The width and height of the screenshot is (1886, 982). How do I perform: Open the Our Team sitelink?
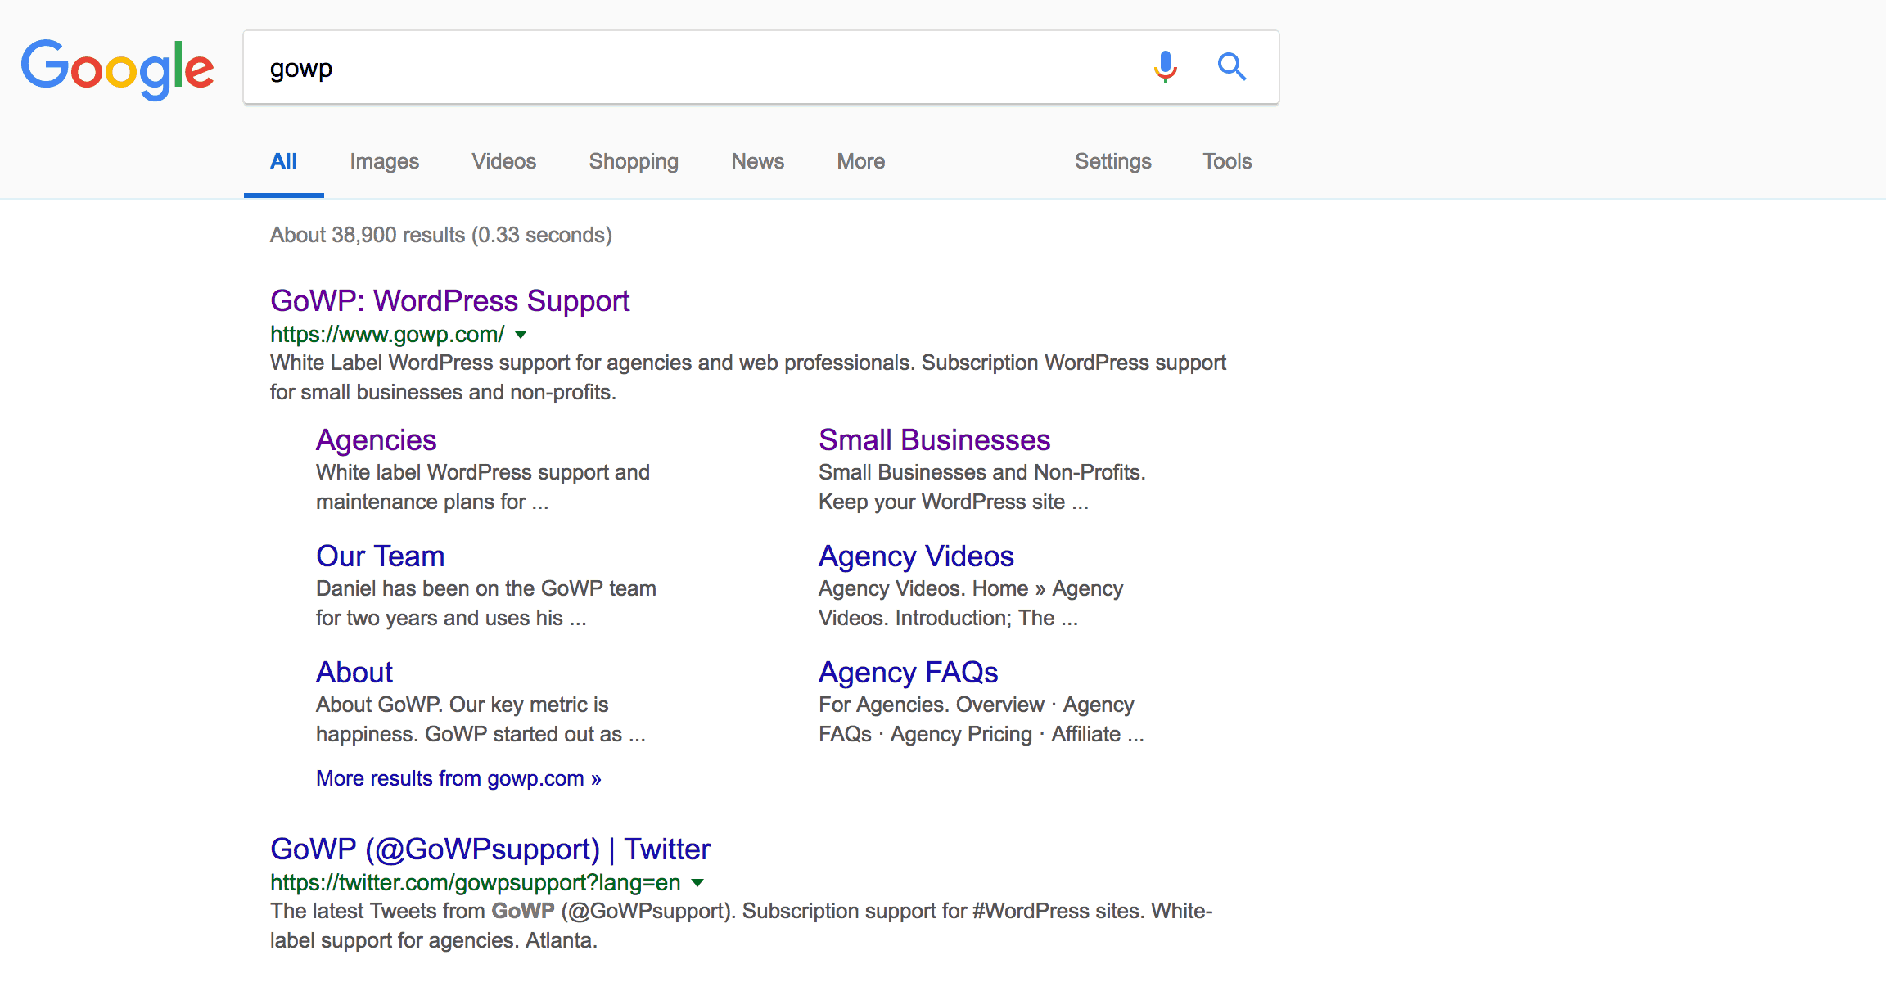[380, 556]
